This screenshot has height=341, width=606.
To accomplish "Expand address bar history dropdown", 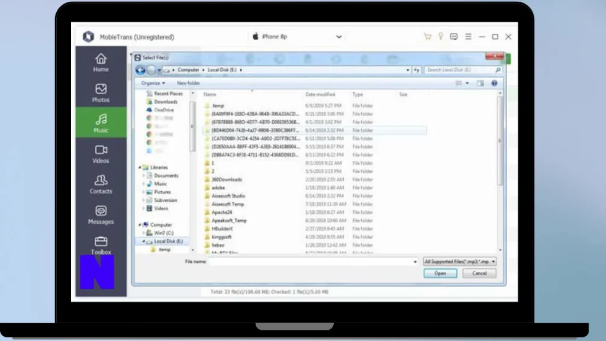I will click(x=408, y=70).
